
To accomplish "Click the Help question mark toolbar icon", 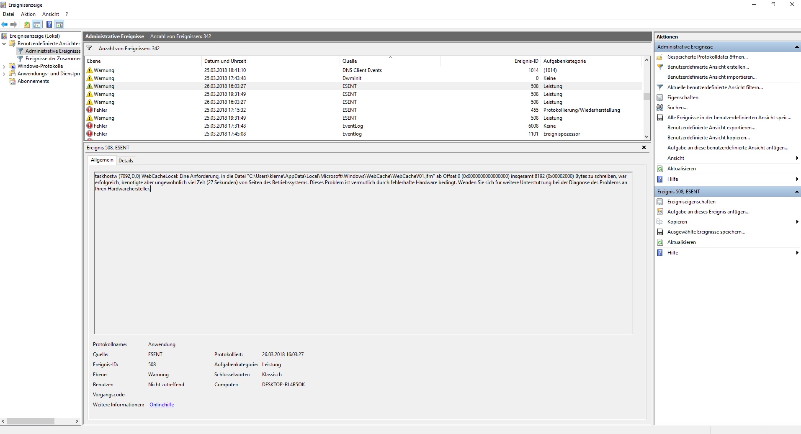I will pos(49,24).
